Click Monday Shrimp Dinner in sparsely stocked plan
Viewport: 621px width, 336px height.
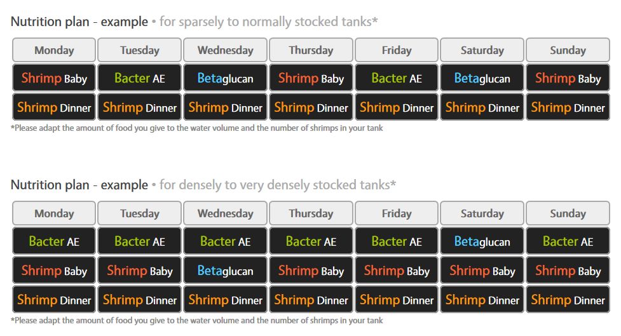point(54,107)
